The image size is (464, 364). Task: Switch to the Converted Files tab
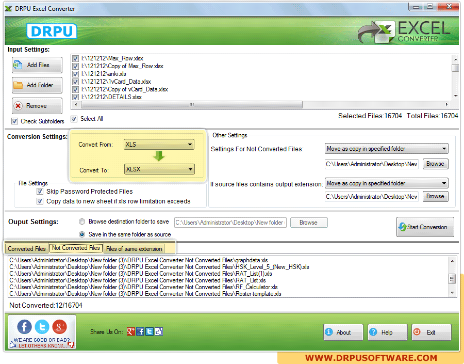(27, 249)
